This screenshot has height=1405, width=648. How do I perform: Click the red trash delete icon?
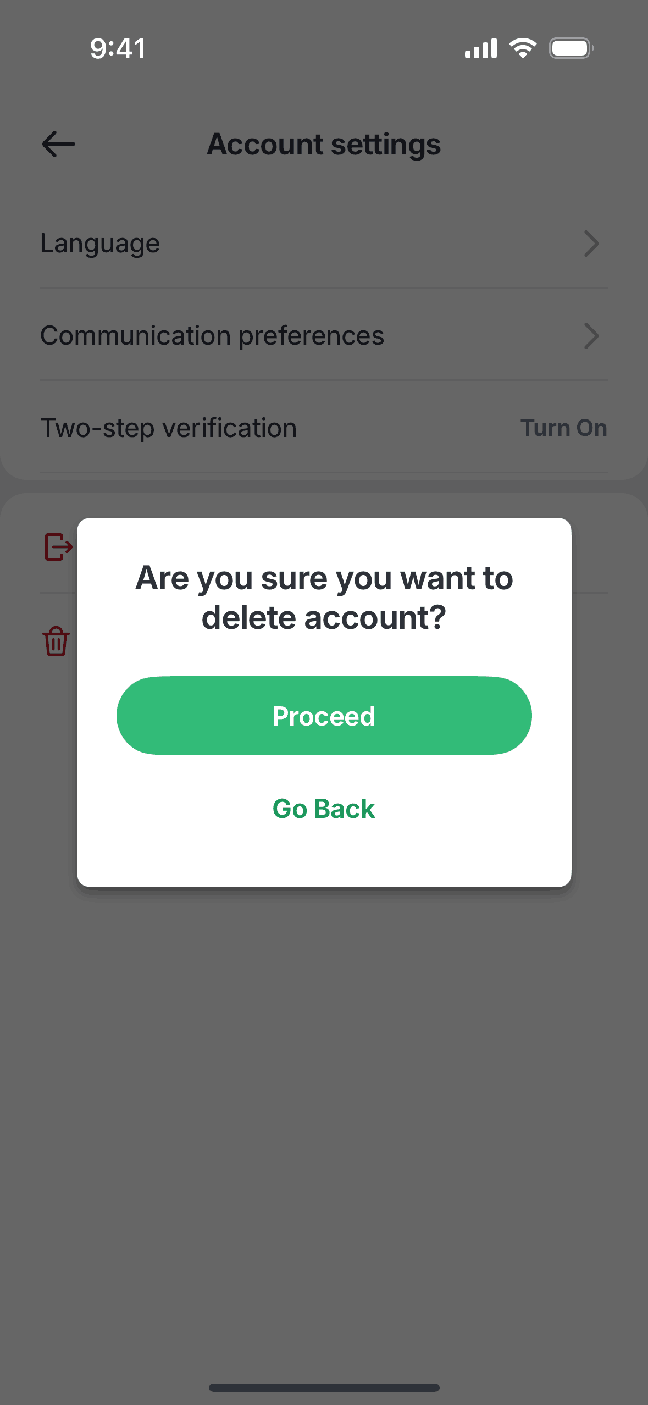56,641
